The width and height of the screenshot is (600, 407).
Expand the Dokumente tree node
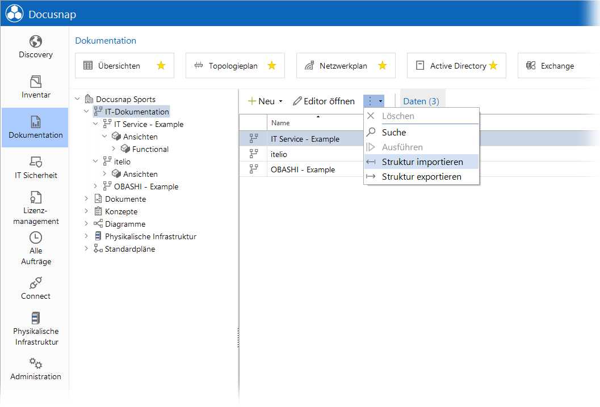pyautogui.click(x=86, y=199)
